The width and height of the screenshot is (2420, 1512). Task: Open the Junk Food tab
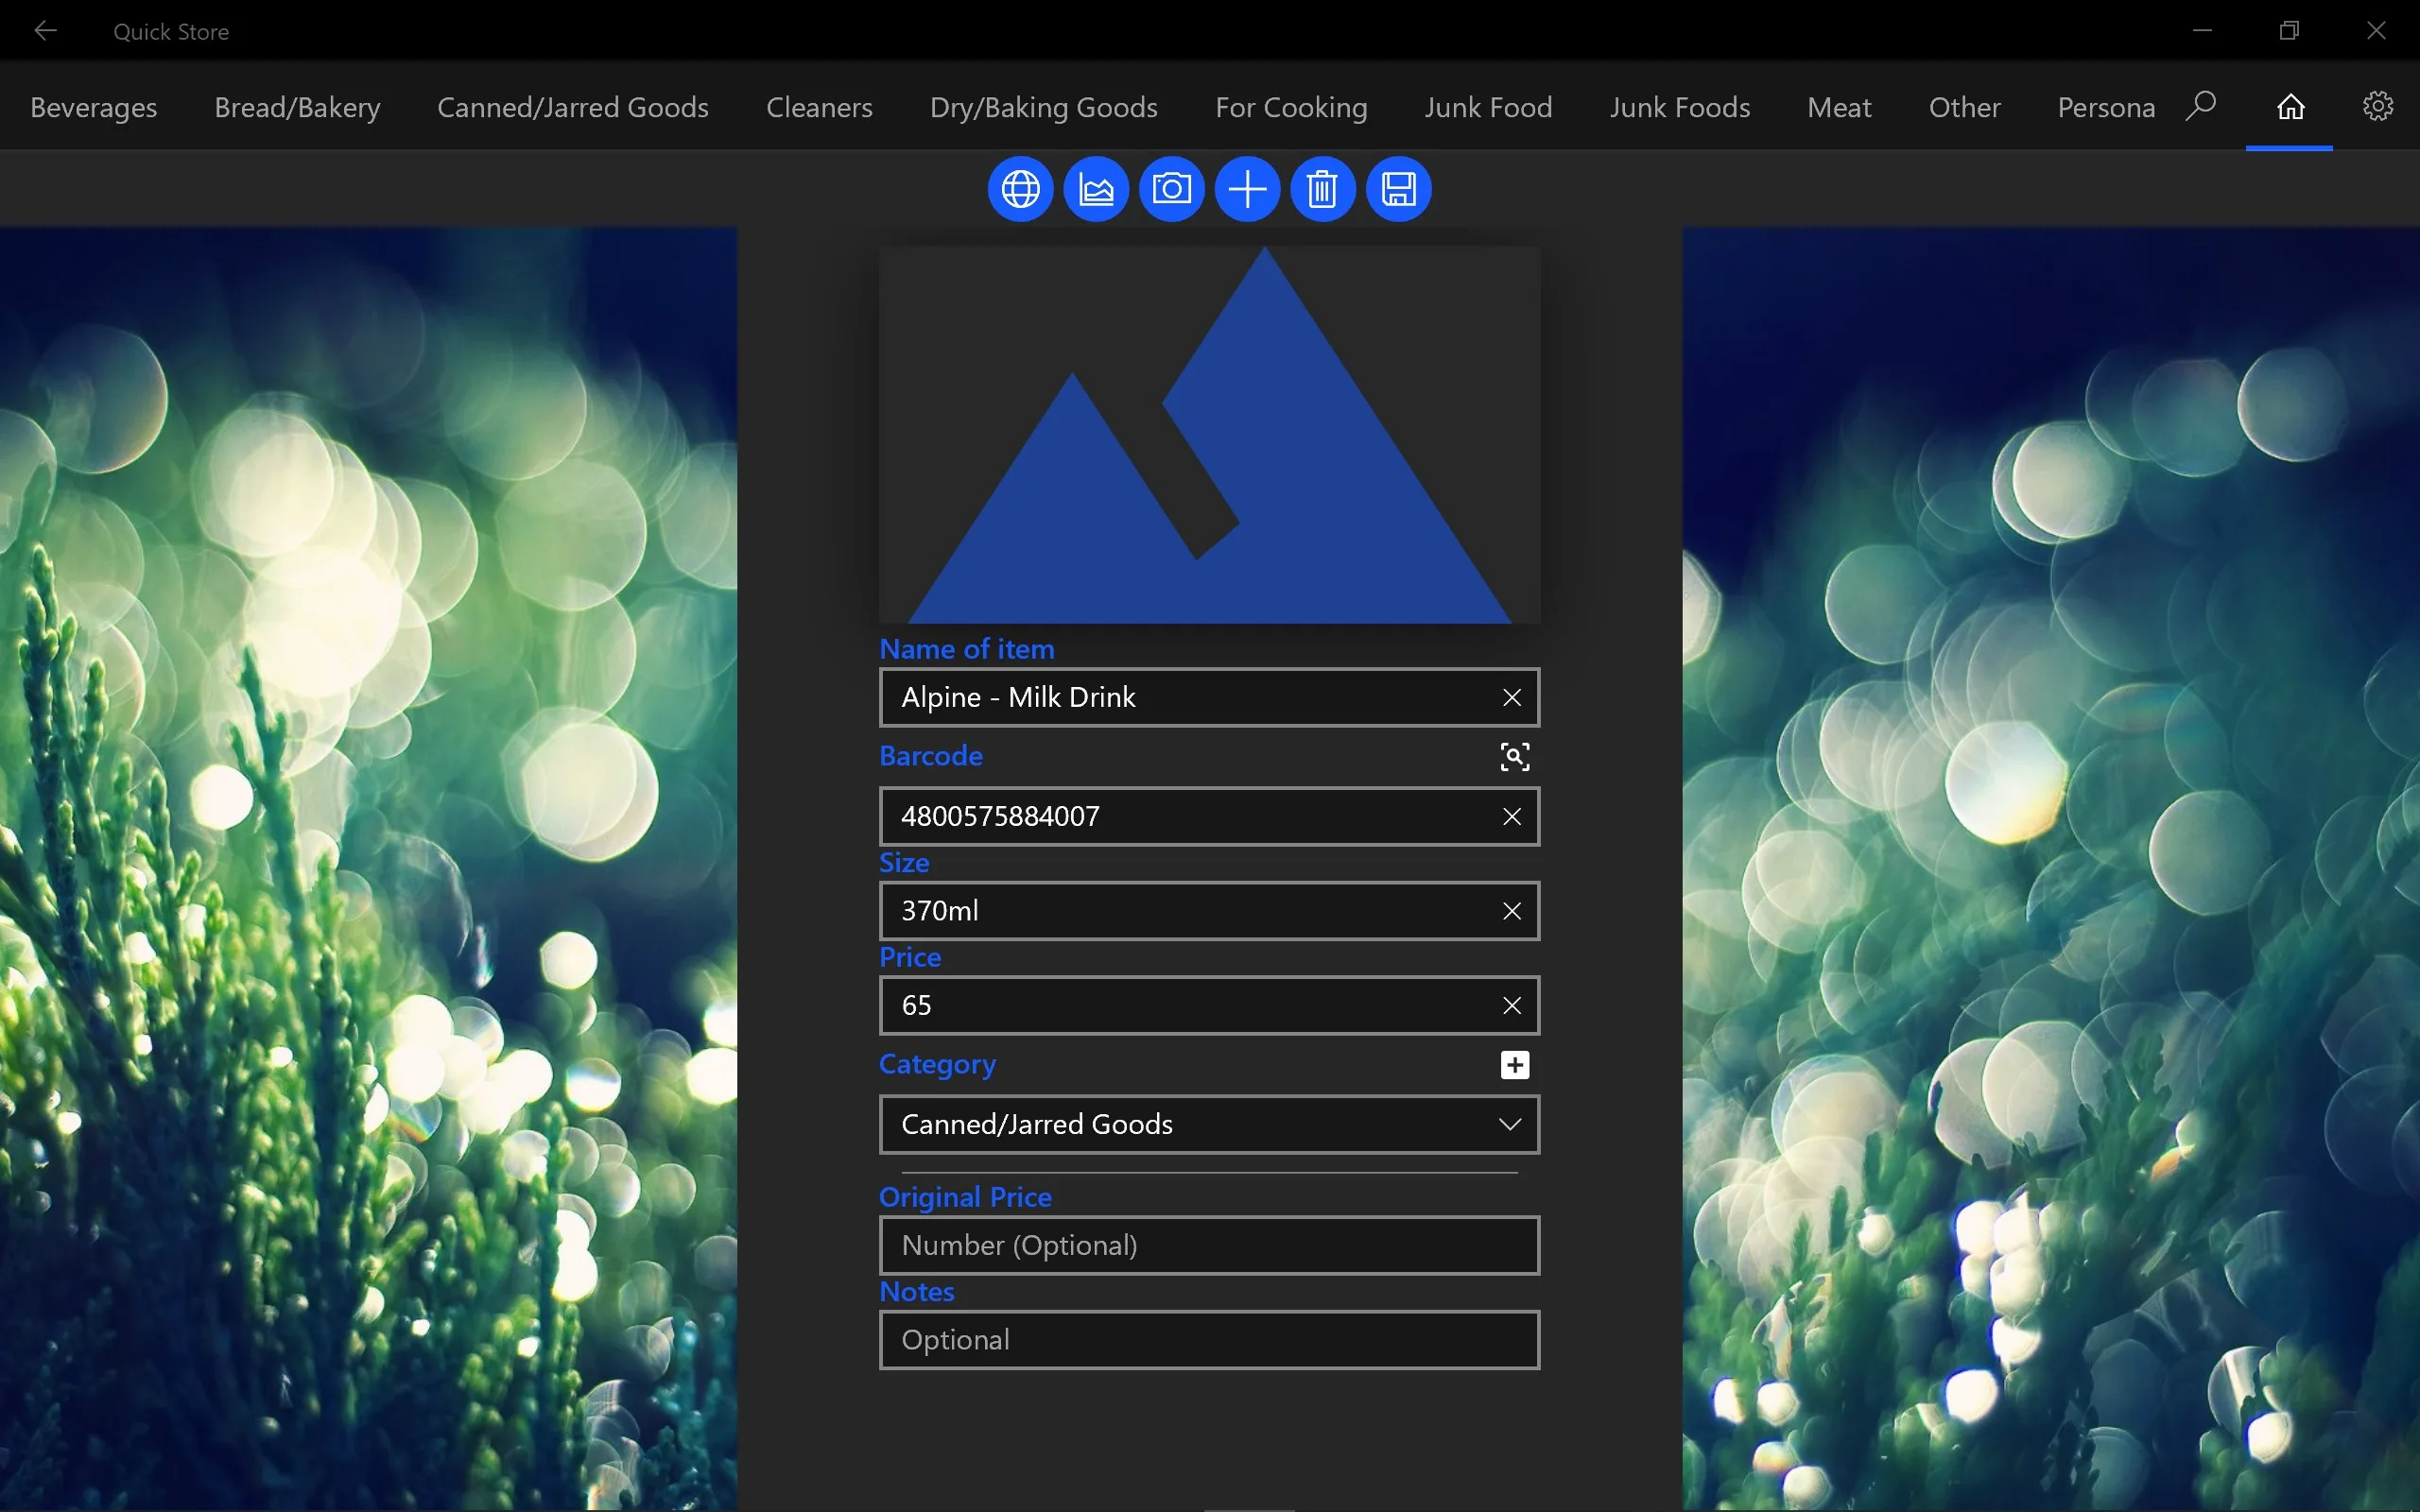[x=1488, y=107]
